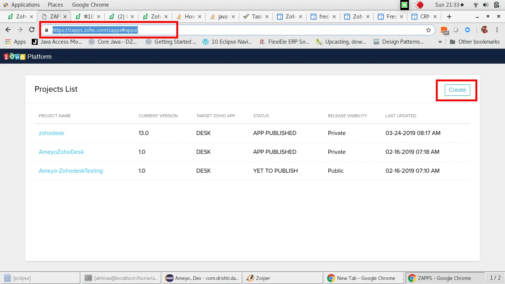Switch workspace using the 1 / 2 indicator
The image size is (505, 284).
pyautogui.click(x=495, y=278)
